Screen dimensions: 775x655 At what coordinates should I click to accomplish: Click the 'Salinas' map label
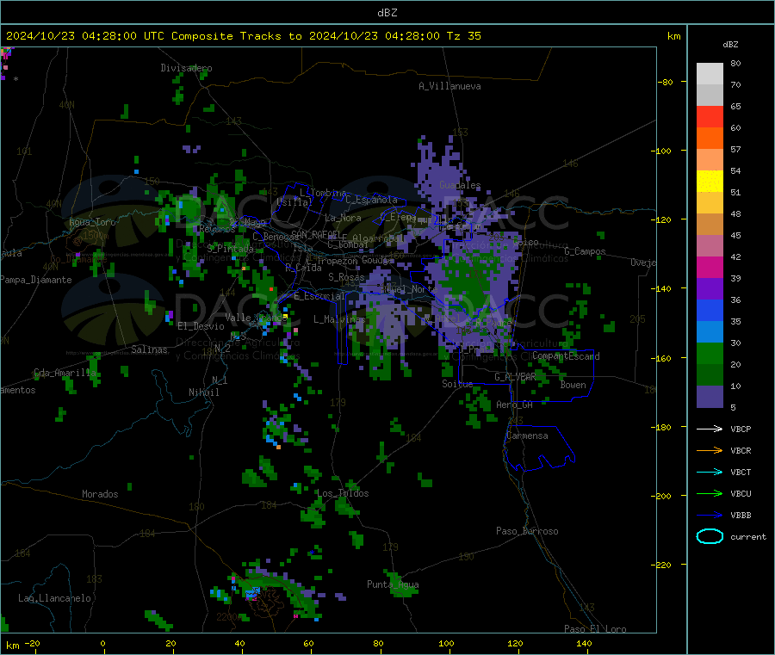coord(149,349)
